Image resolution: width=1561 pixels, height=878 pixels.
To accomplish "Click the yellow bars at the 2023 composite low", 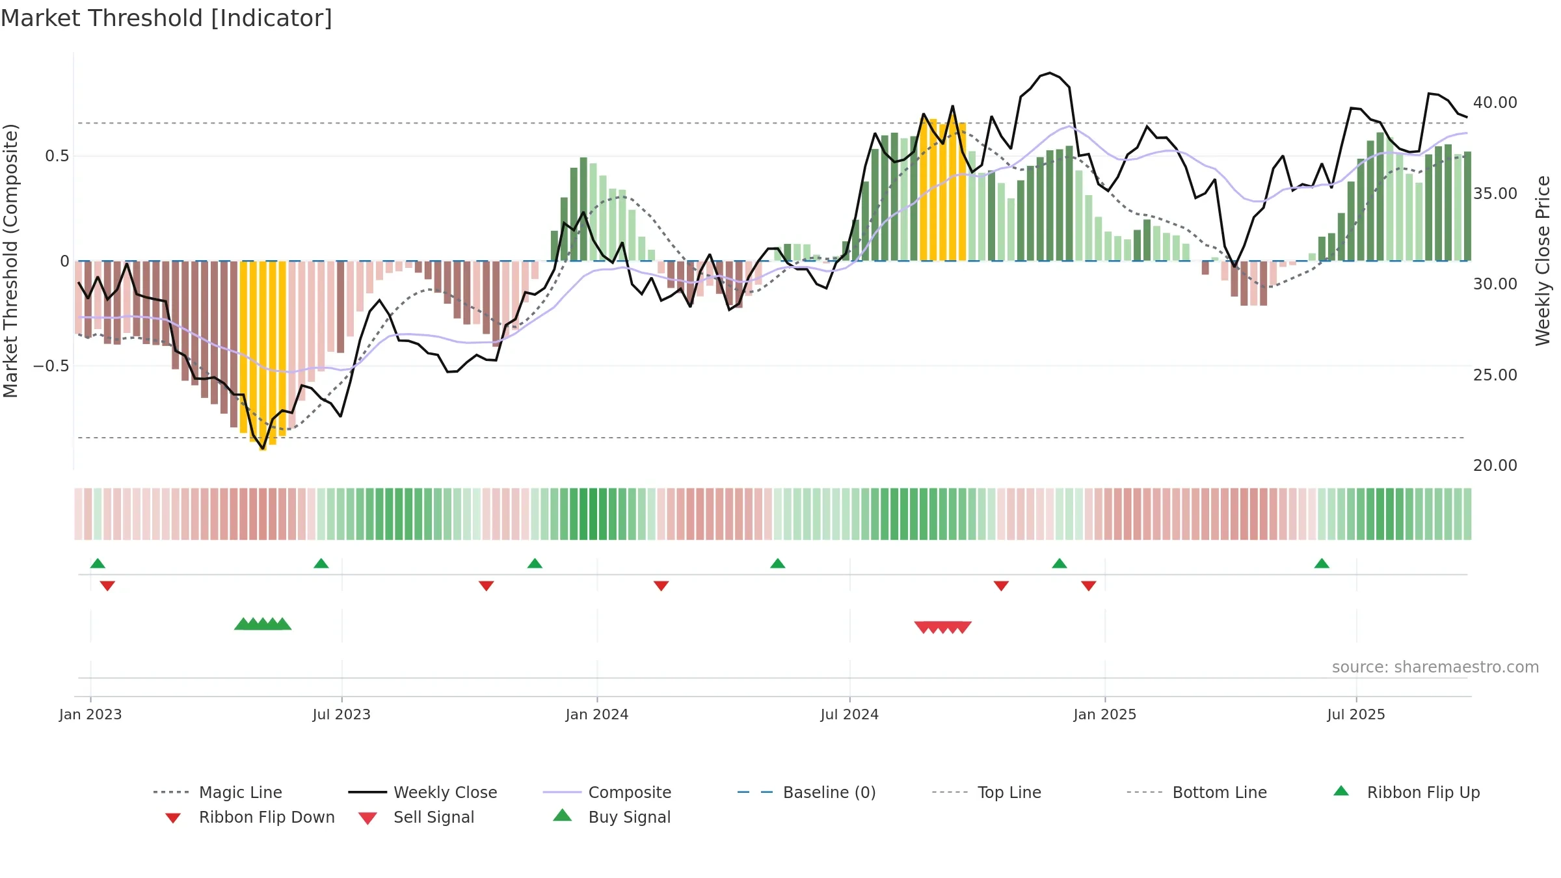I will [263, 355].
